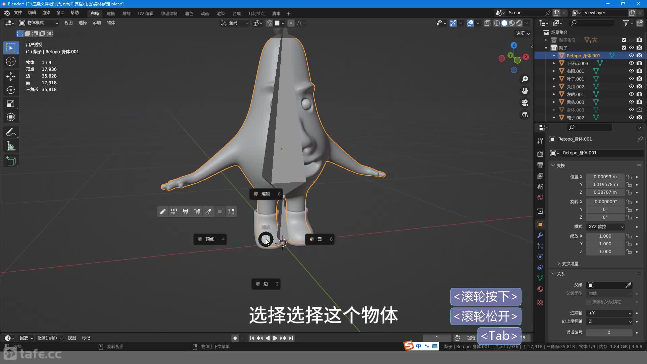The width and height of the screenshot is (647, 364).
Task: Uncheck 梨子 collection checkbox
Action: point(624,48)
